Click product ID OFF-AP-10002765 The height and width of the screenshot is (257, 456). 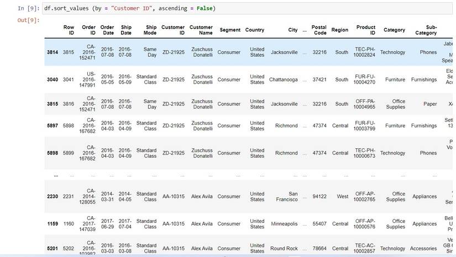(x=364, y=196)
